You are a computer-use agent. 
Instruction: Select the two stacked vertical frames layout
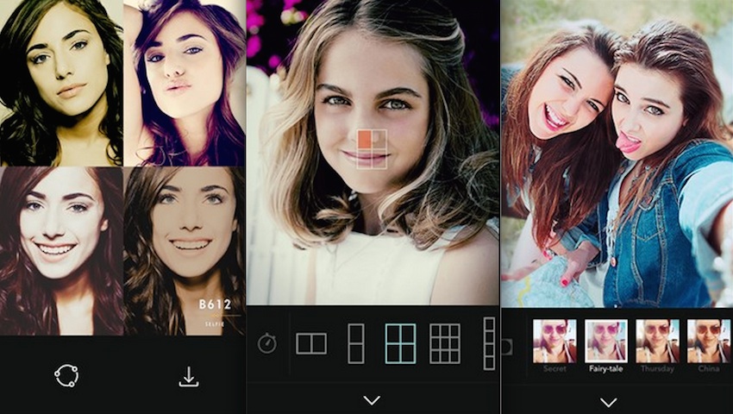tap(356, 343)
